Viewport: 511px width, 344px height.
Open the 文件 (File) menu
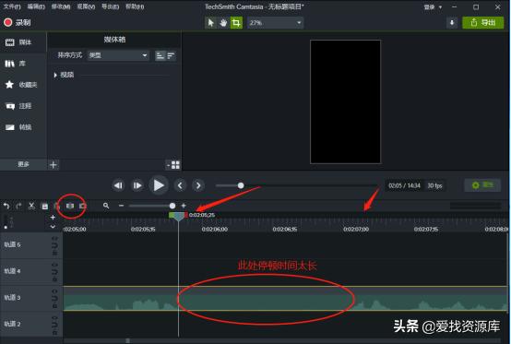(12, 6)
